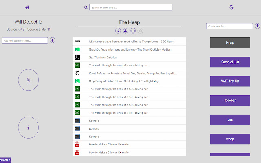Create new list with plus button
Viewport: 261px width, 163px height.
pos(257,26)
